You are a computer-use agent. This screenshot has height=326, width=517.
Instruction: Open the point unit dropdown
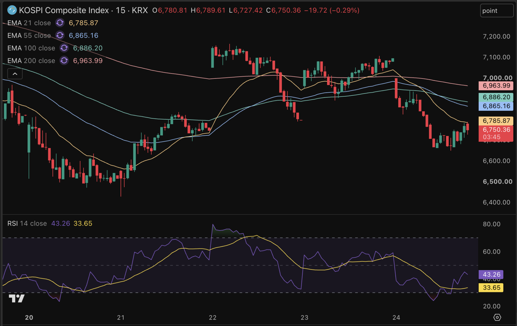click(497, 11)
